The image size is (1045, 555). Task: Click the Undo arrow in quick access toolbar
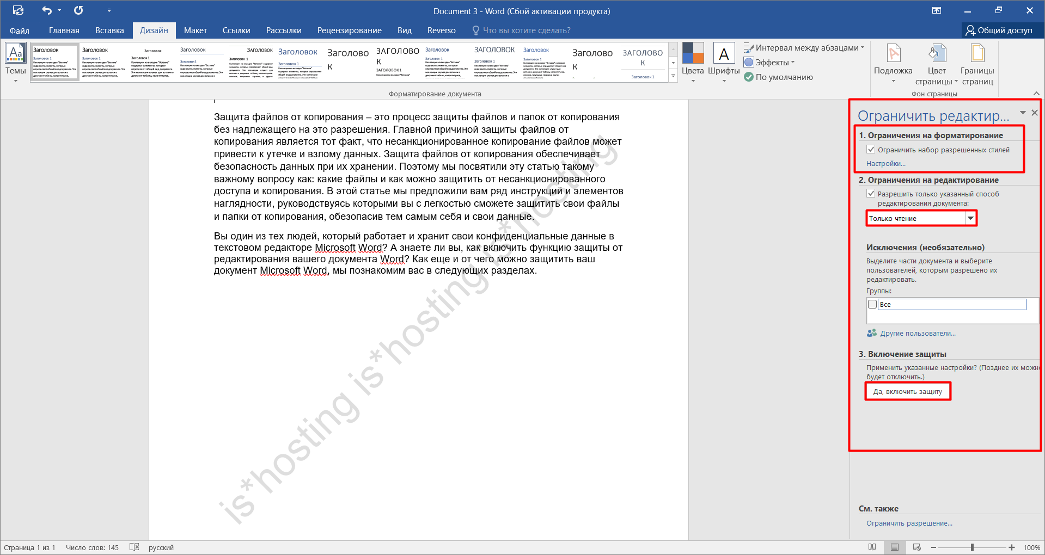tap(47, 10)
